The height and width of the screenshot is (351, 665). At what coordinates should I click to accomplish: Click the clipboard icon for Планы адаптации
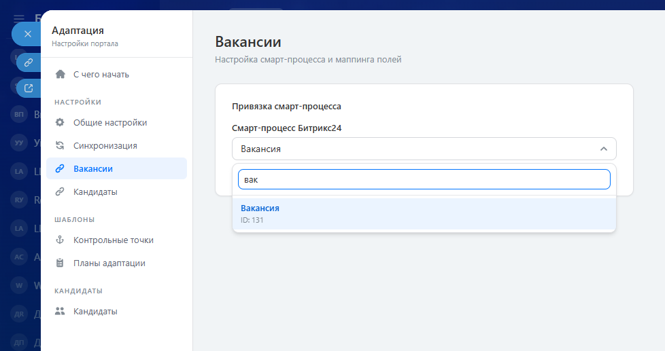tap(60, 263)
